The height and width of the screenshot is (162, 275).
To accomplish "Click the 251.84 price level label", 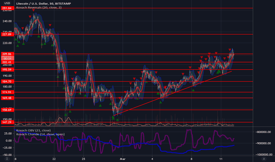I will coord(7,8).
